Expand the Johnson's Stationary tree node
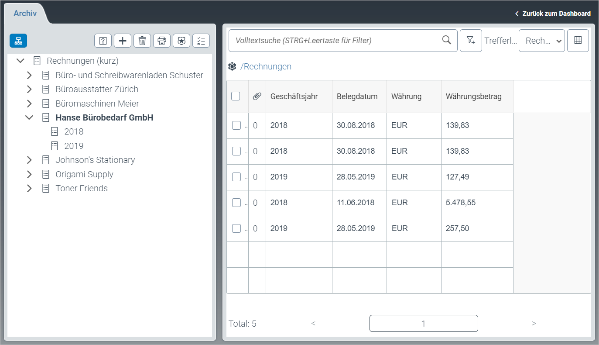This screenshot has width=599, height=345. 29,160
